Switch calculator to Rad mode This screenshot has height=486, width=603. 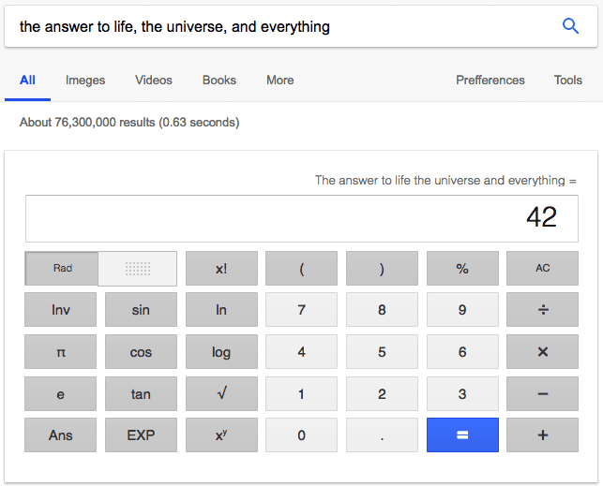pyautogui.click(x=63, y=269)
